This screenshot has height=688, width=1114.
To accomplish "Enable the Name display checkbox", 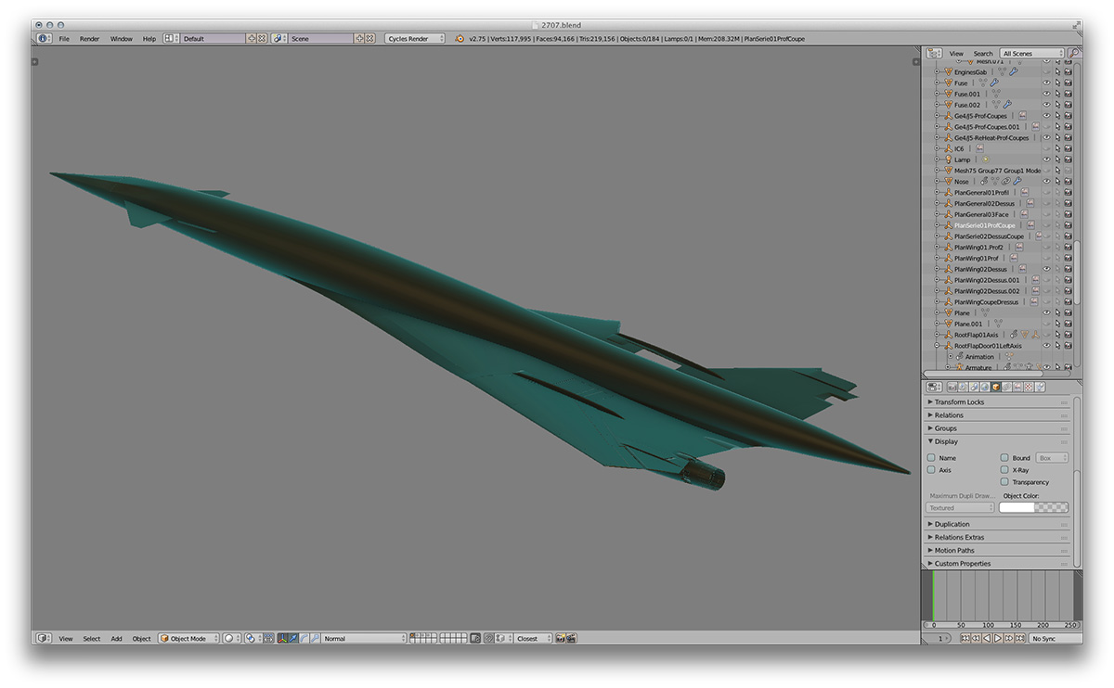I will 931,458.
